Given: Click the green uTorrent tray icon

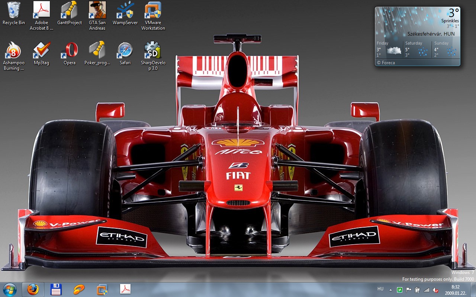Looking at the screenshot, I should point(400,290).
